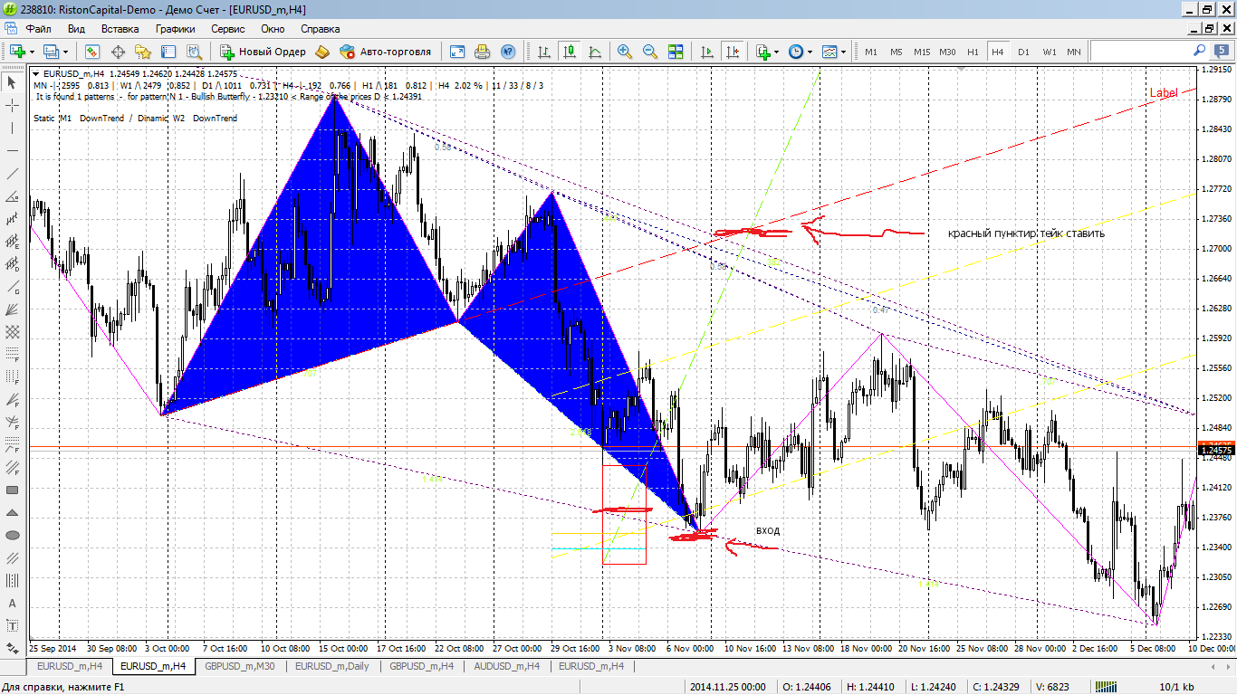Toggle Auto-trading (Авто-торговля) button

tap(386, 52)
